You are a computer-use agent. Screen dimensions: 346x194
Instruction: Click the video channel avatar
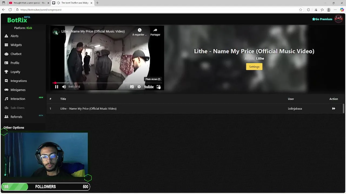[x=56, y=32]
